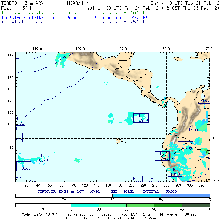
Task: Click the '300 hPa' pressure value
Action: tap(139, 13)
